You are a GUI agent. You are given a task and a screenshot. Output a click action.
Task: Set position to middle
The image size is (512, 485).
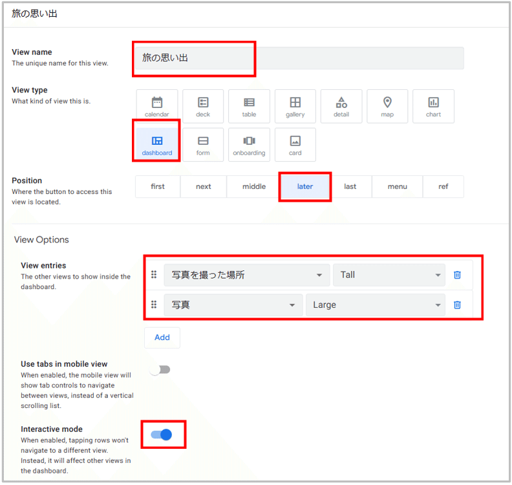pyautogui.click(x=254, y=186)
